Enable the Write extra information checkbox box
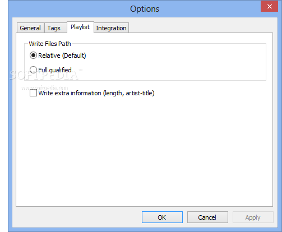Viewport: 282px width, 232px height. pos(33,93)
